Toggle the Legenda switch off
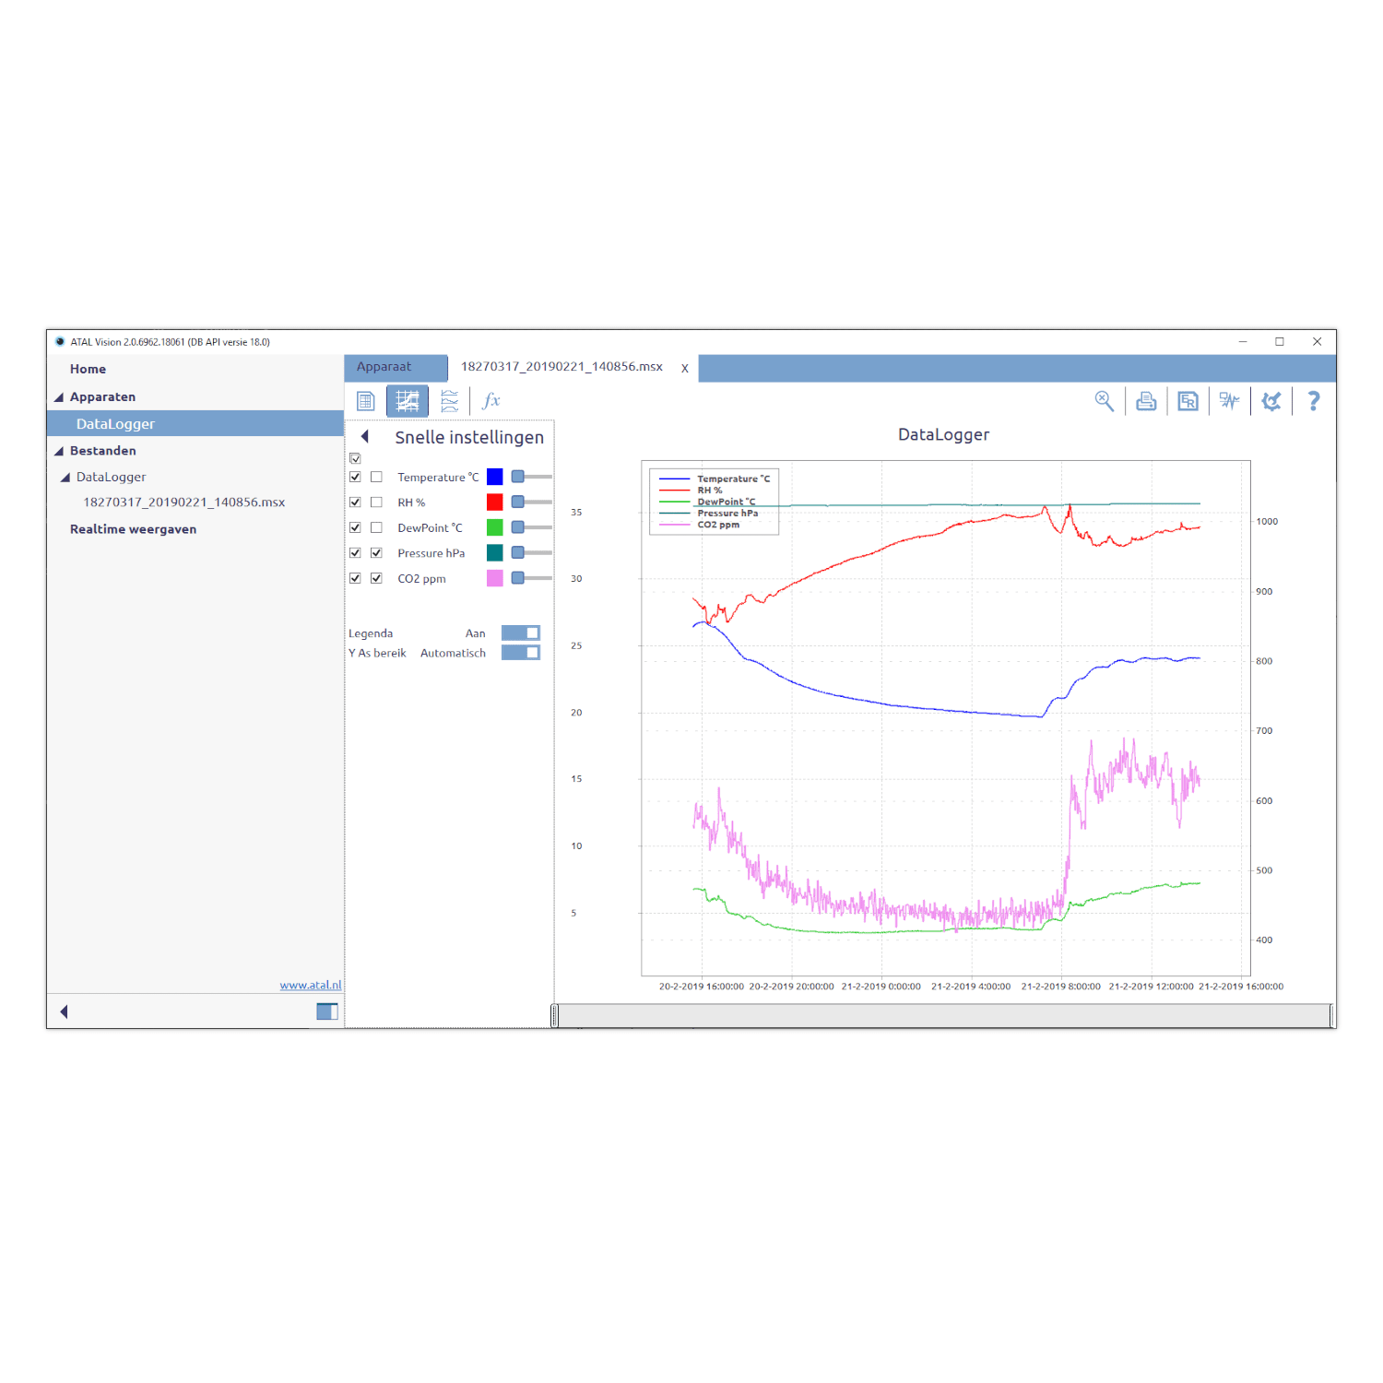This screenshot has width=1383, height=1383. tap(520, 632)
